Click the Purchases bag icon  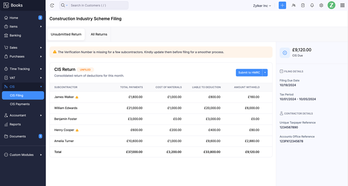click(x=6, y=57)
